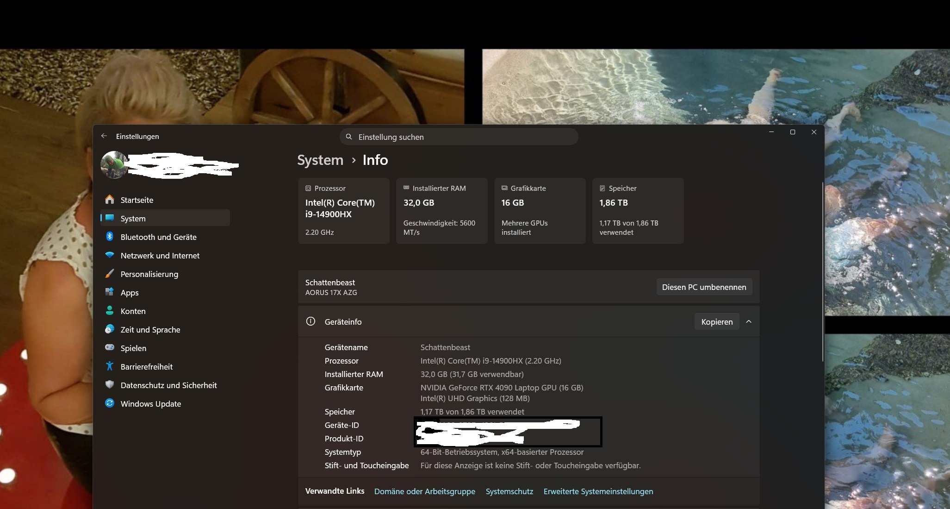Focus the Einstellung suchen search field

point(459,137)
